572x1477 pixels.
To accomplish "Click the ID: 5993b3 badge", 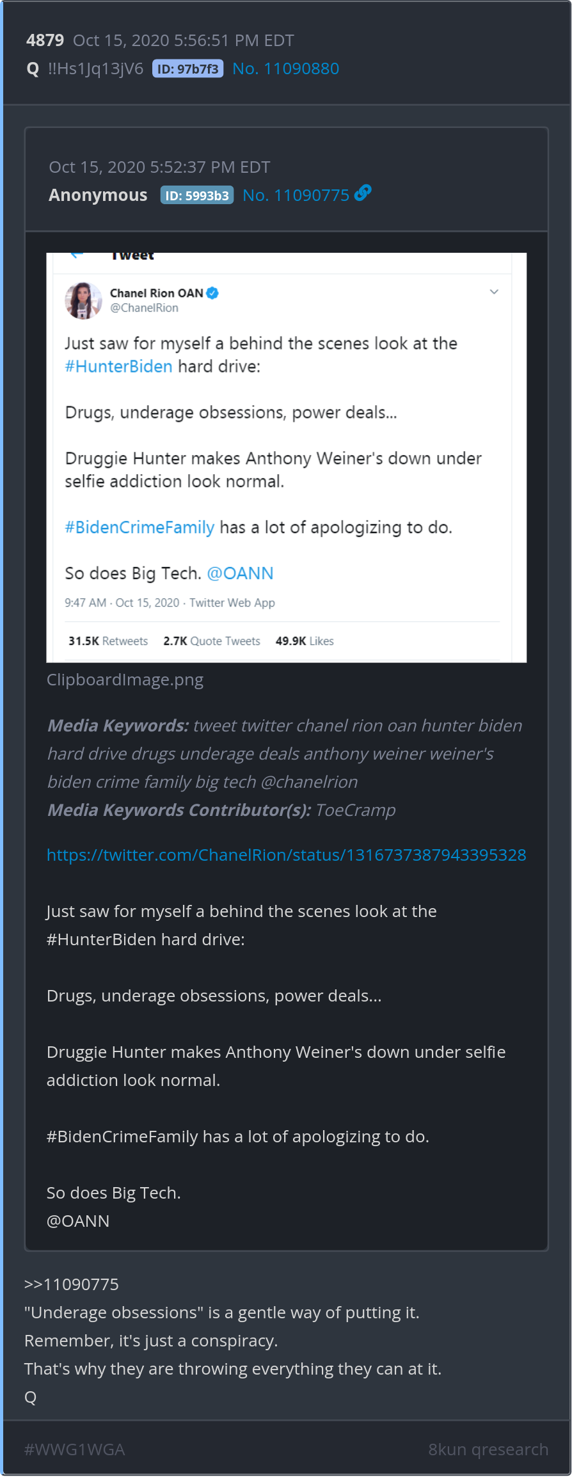I will (197, 196).
